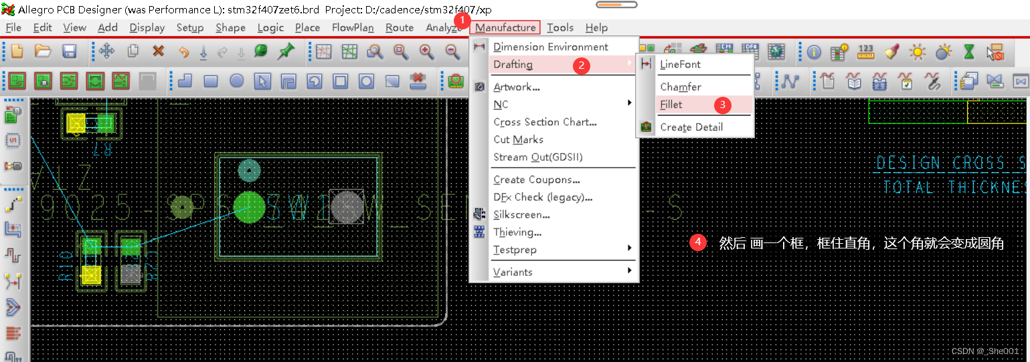Click the green pushpin icon

[286, 51]
